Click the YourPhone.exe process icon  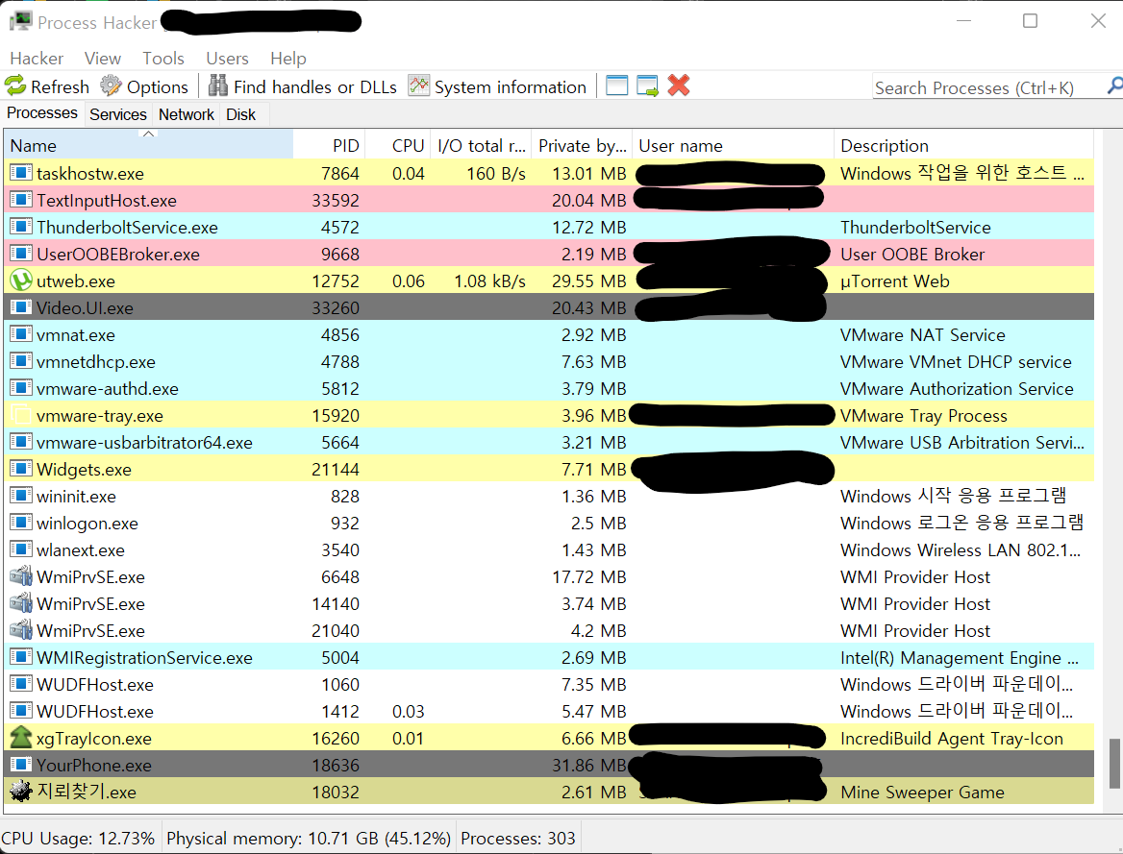21,765
